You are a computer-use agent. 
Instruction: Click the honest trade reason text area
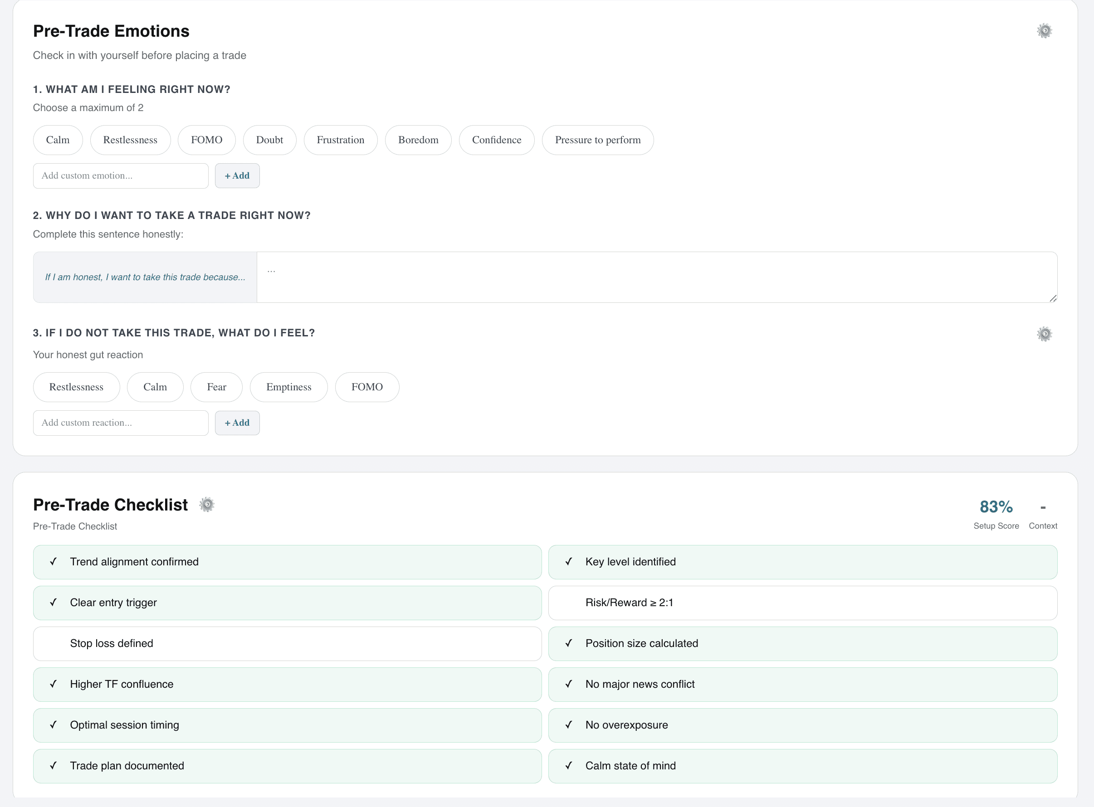tap(656, 277)
